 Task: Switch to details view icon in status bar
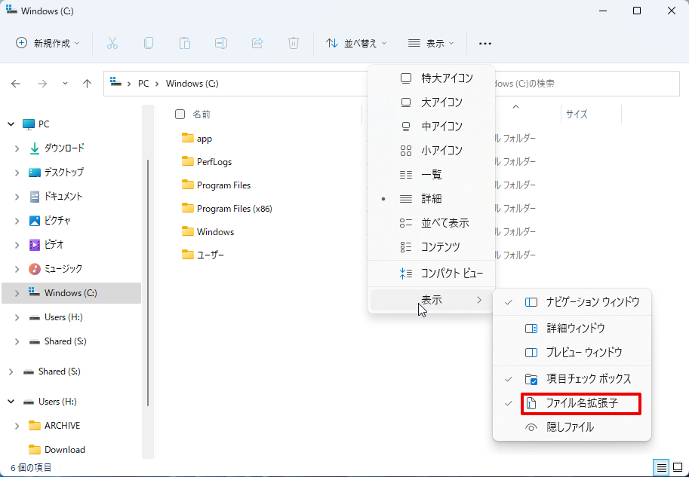click(661, 468)
